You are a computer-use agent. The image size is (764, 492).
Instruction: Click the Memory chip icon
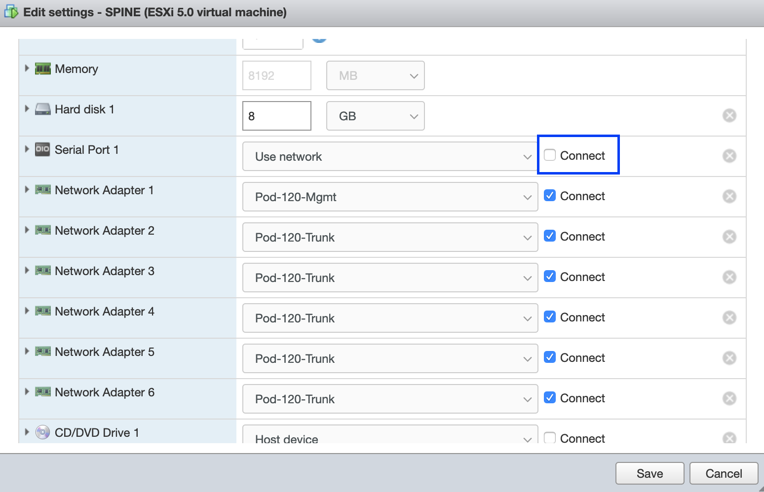[43, 69]
